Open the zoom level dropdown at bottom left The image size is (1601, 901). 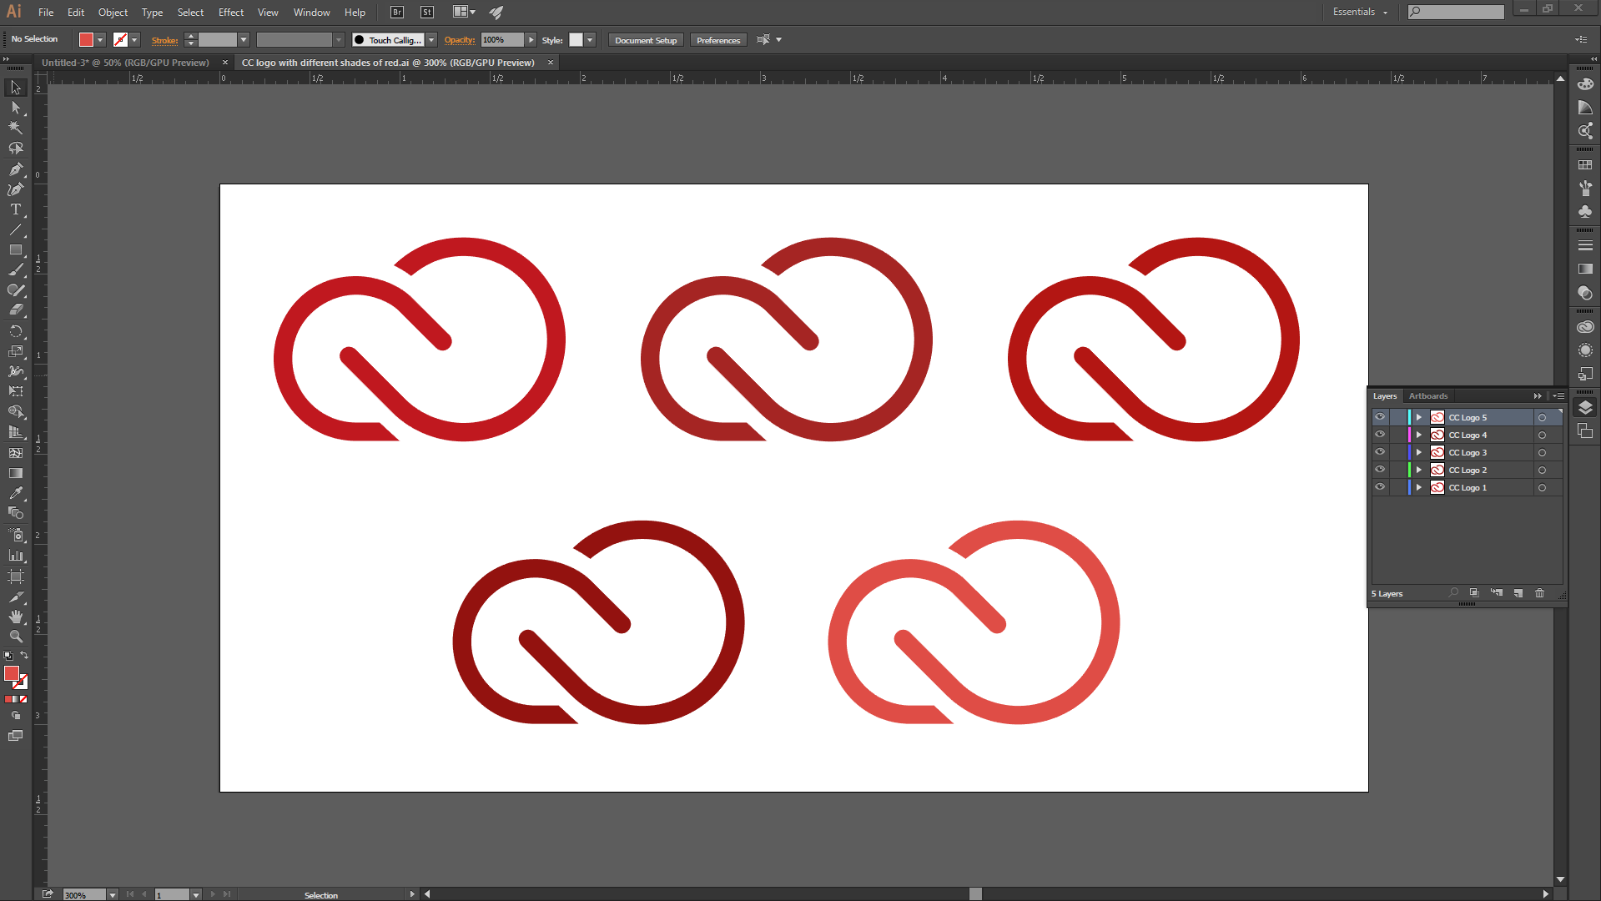click(113, 894)
